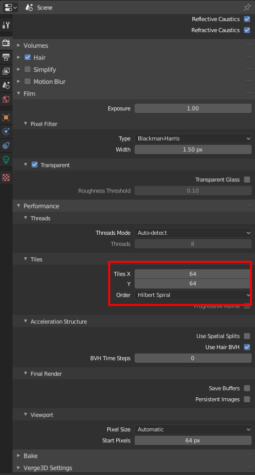Open the Scene properties tab
This screenshot has width=255, height=475.
point(6,85)
